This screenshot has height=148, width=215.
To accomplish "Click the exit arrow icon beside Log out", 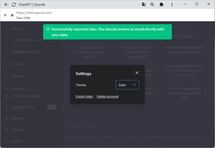I will point(7,141).
